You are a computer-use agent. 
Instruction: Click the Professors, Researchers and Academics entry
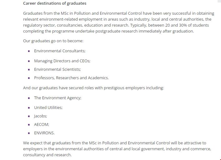click(x=71, y=78)
